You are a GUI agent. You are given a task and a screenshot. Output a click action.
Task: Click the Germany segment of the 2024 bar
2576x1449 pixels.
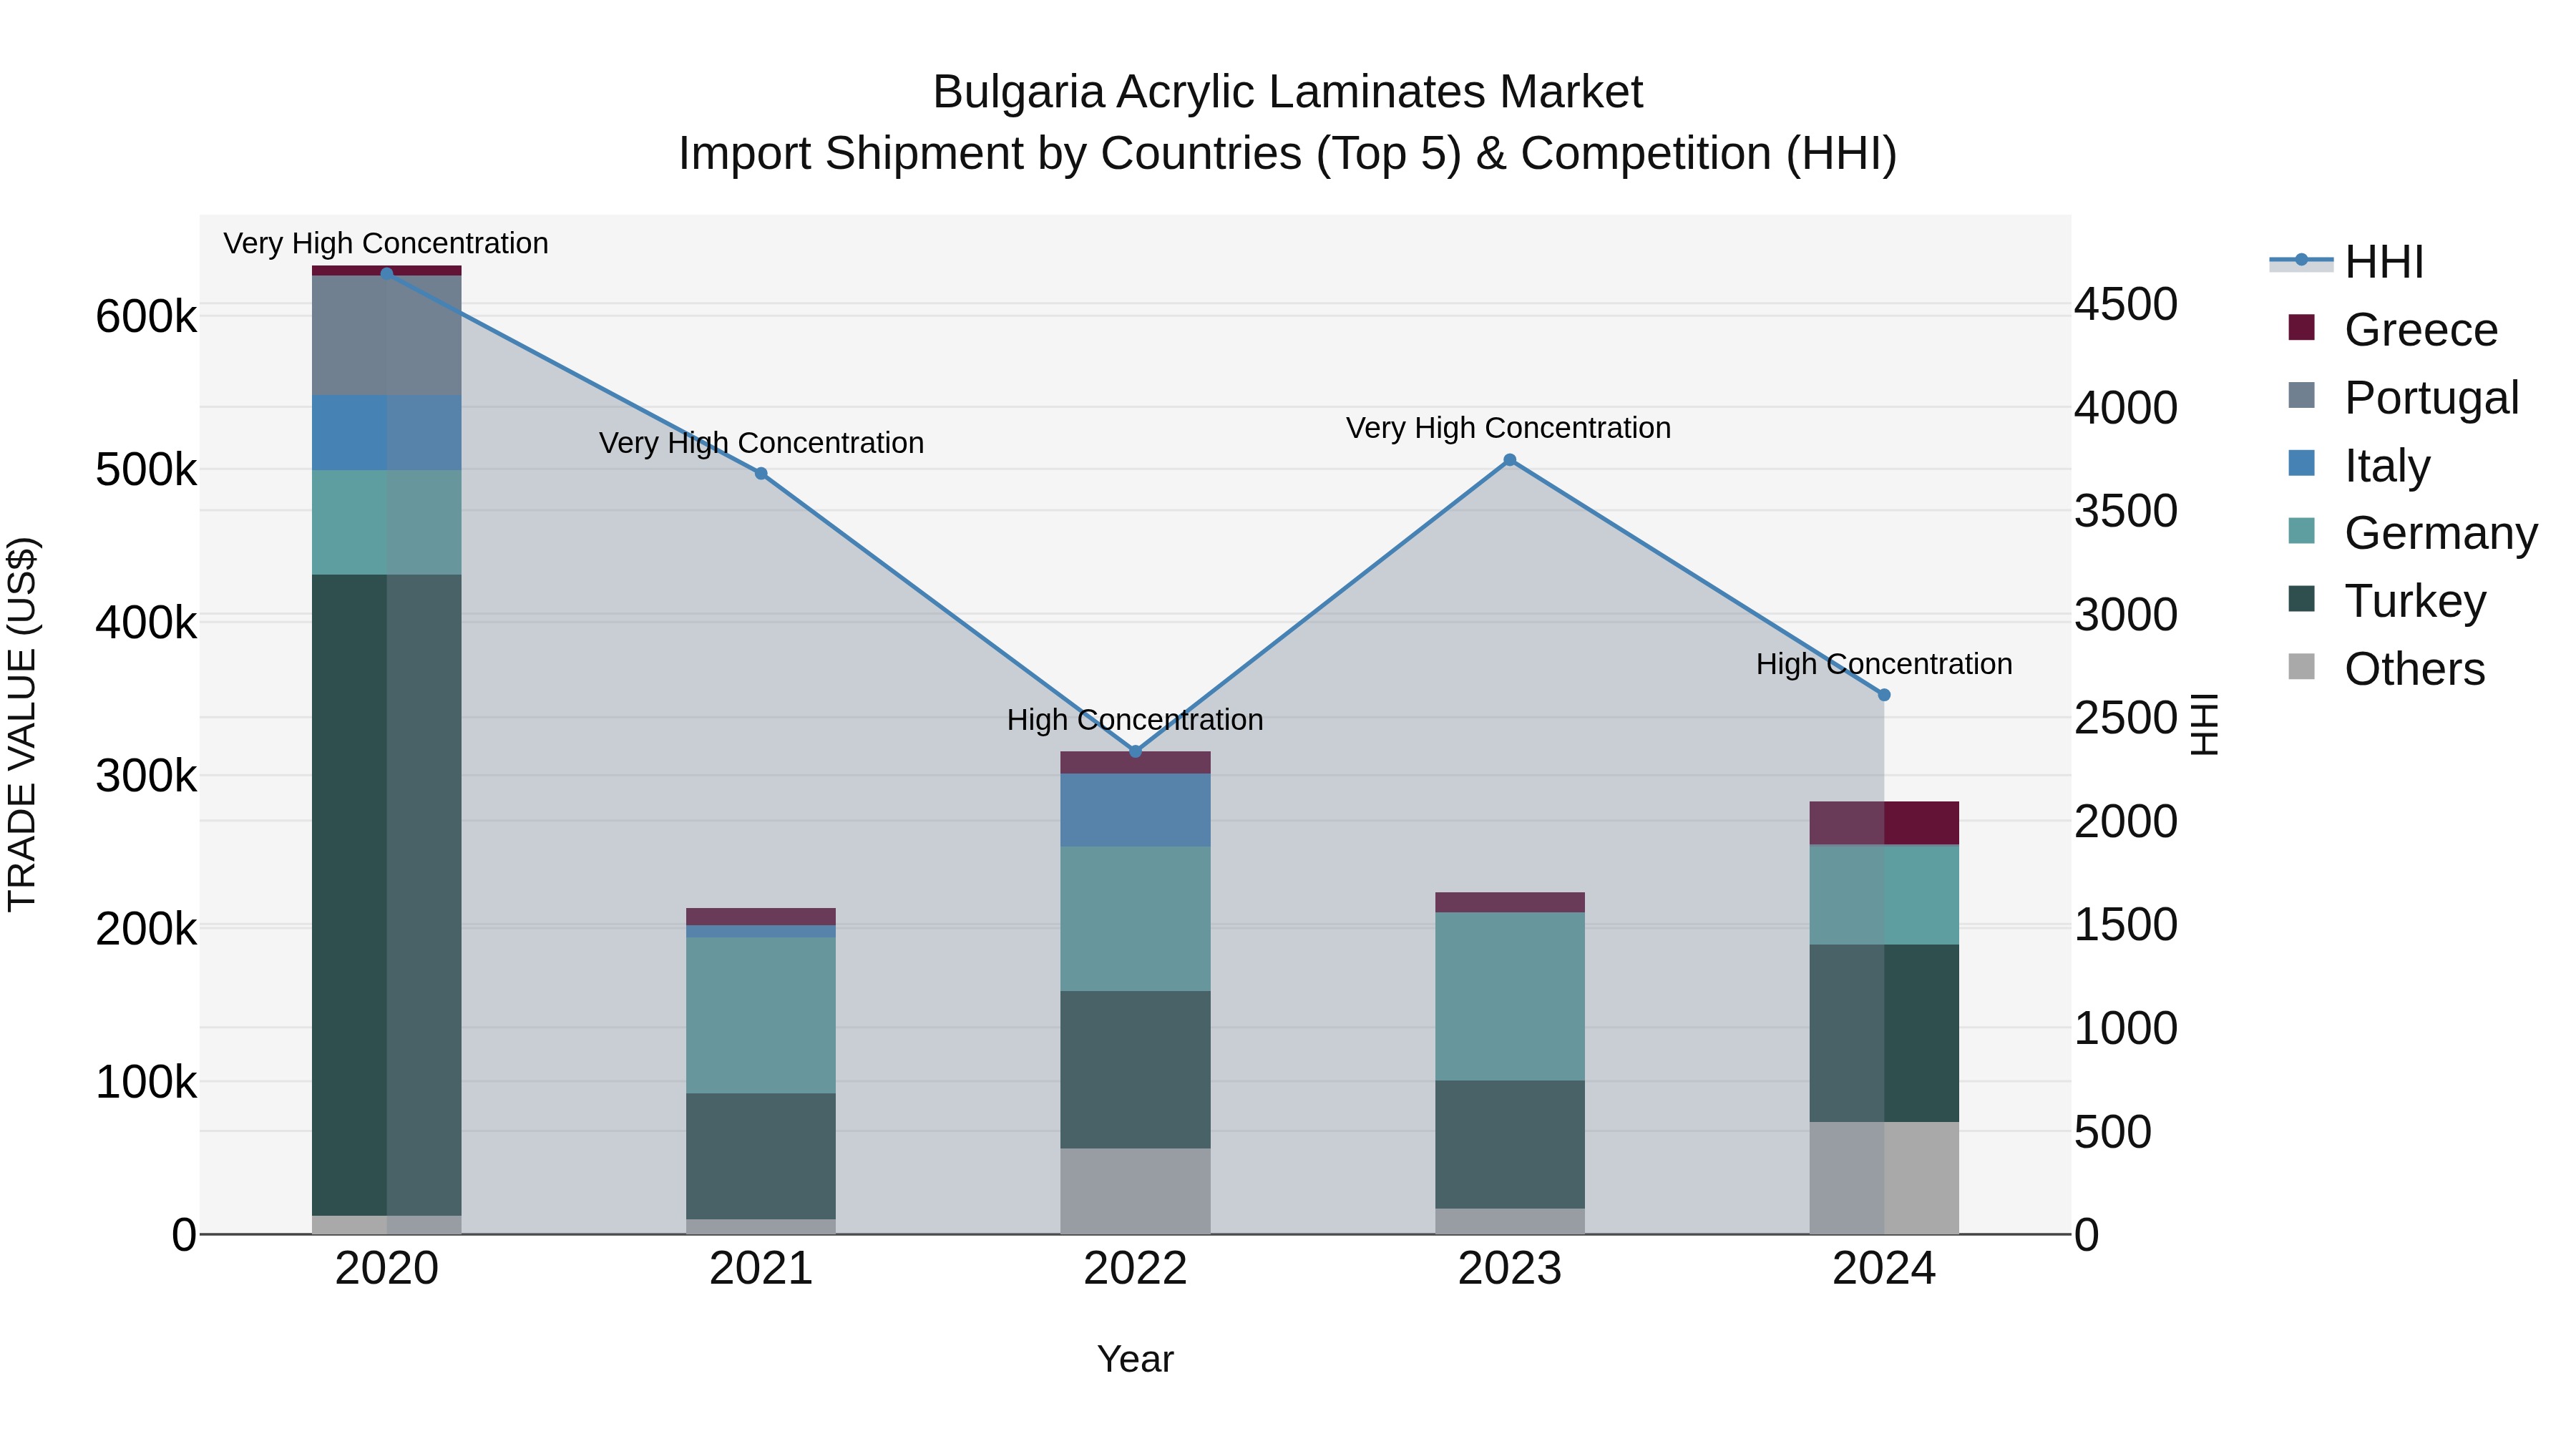pyautogui.click(x=1884, y=896)
